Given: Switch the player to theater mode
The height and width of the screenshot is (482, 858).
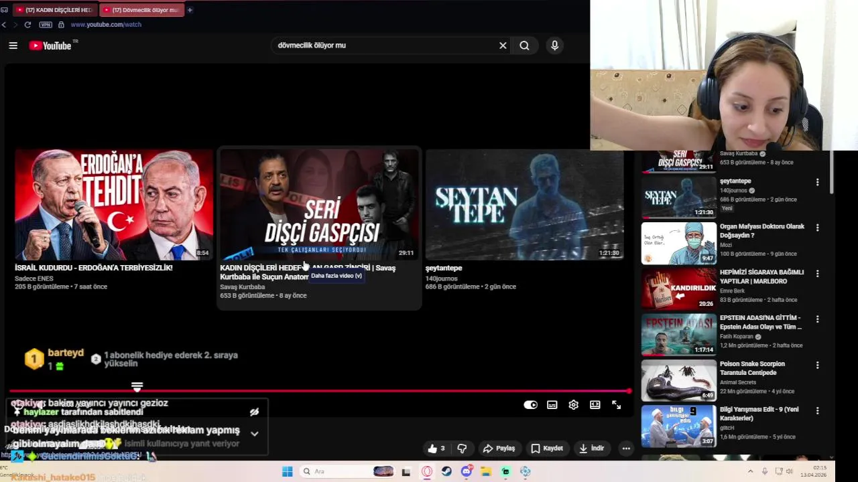Looking at the screenshot, I should 595,405.
